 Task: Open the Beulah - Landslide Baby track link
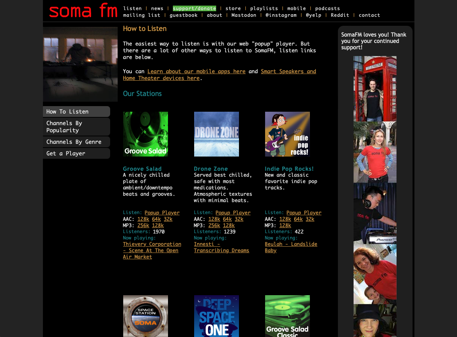click(x=291, y=247)
